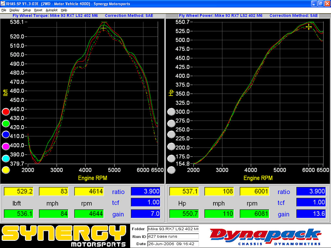This screenshot has width=331, height=248.
Task: Open the Display menu
Action: click(x=14, y=10)
